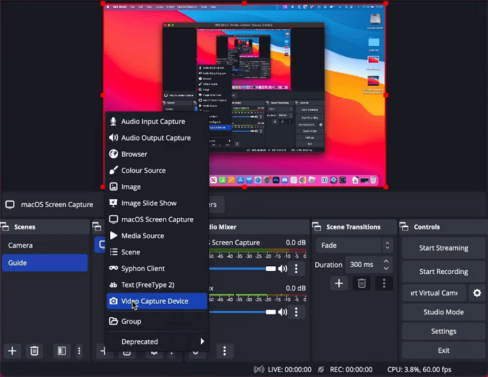Screen dimensions: 488x377
Task: Click the Duration 300 ms field
Action: [x=365, y=265]
